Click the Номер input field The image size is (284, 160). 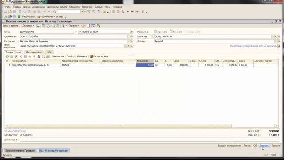[47, 32]
